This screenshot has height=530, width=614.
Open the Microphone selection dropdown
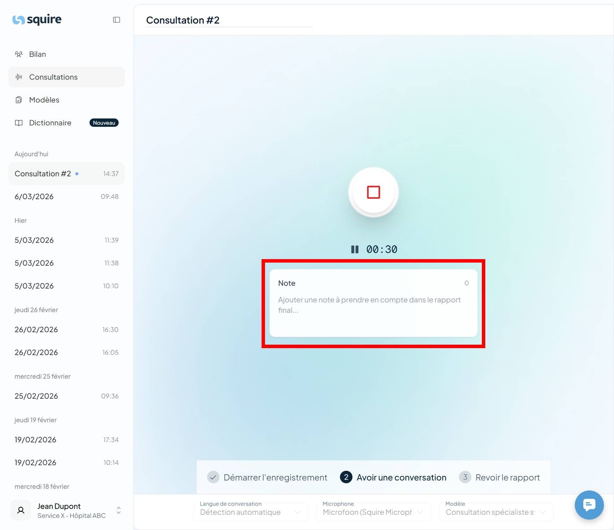coord(373,512)
